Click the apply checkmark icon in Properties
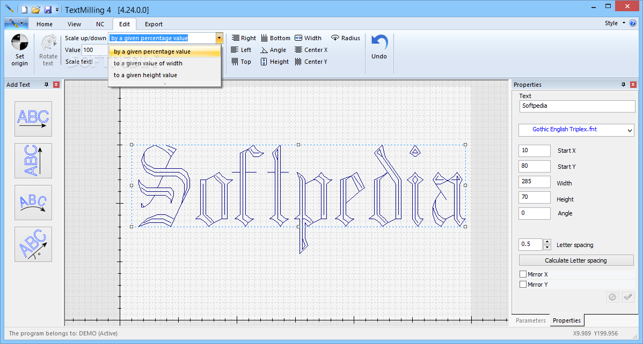The image size is (643, 344). tap(628, 297)
